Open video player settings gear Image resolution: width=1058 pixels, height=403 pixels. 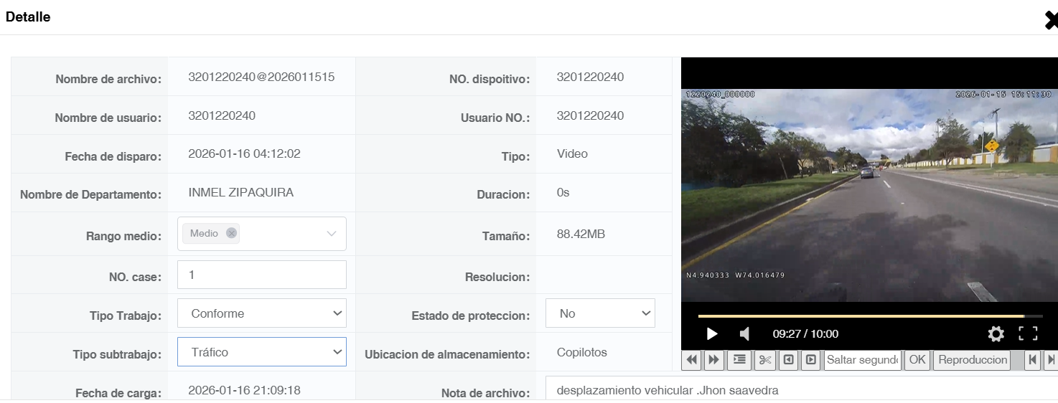coord(996,333)
